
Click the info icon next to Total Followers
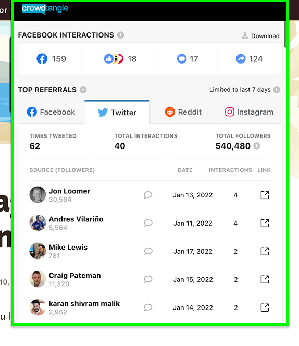(257, 146)
